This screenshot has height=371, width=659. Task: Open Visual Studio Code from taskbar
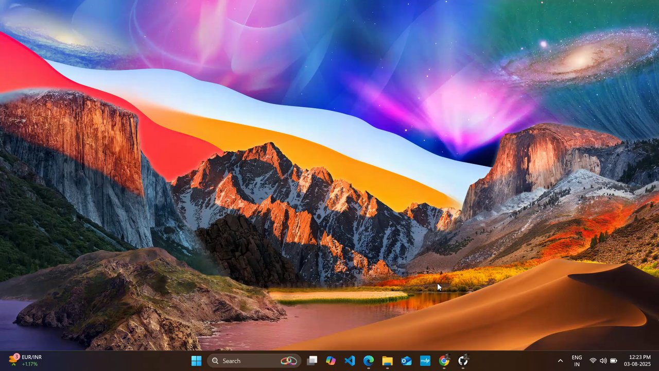(x=350, y=361)
